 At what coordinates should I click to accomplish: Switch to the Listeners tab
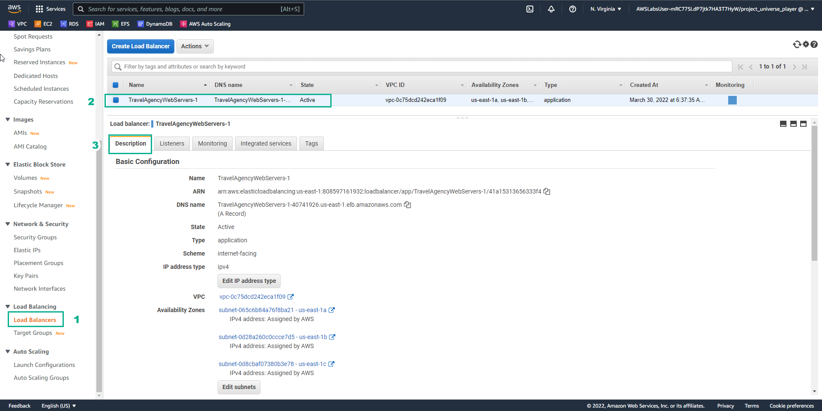click(x=172, y=143)
